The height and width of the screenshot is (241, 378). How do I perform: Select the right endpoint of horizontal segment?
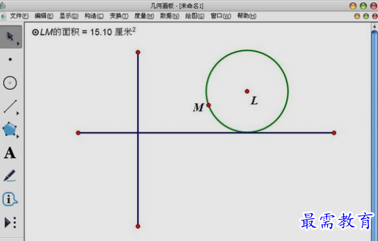click(x=334, y=133)
